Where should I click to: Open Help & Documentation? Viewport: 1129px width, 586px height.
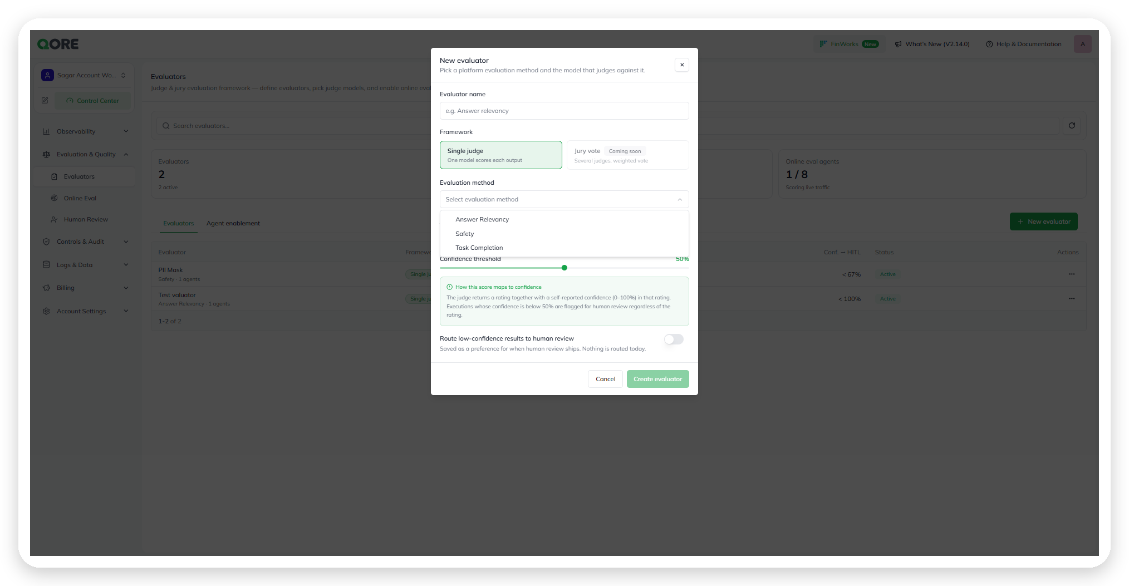click(x=1023, y=44)
